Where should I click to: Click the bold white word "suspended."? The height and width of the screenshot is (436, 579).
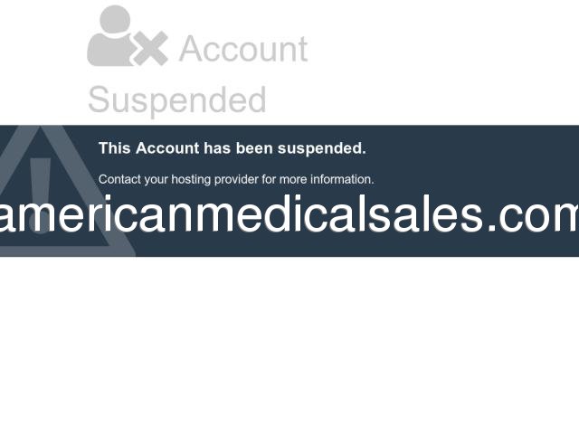(322, 148)
